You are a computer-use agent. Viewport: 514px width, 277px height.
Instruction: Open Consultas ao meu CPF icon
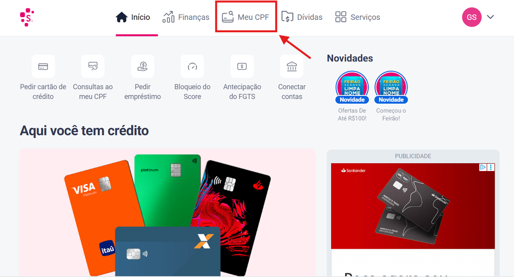tap(93, 66)
